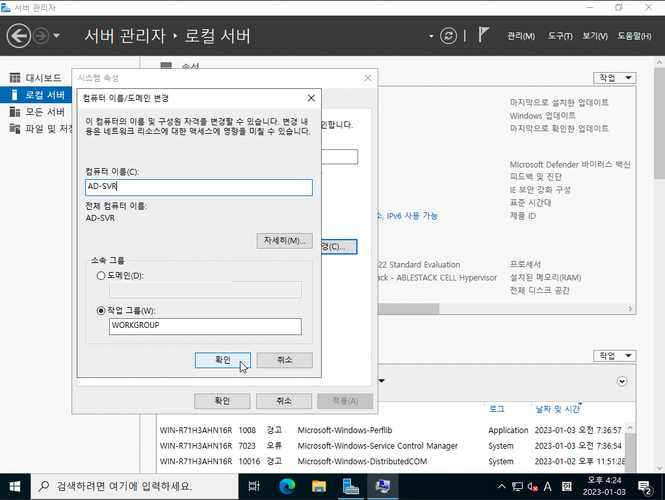Click System Properties taskbar icon

[x=382, y=486]
